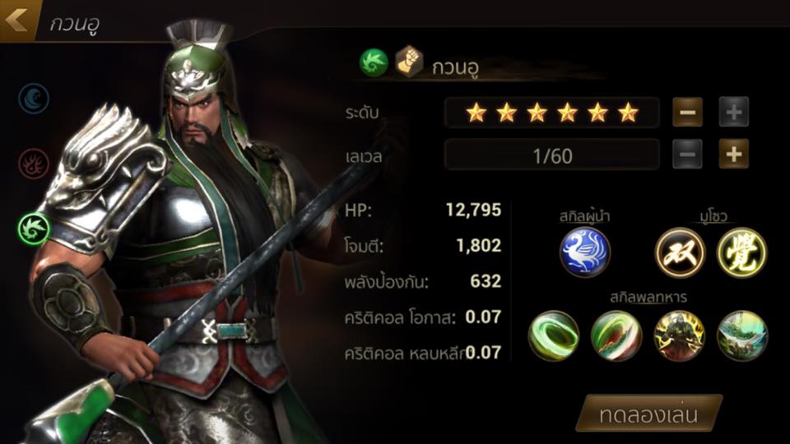This screenshot has width=790, height=444.
Task: View the first Musou skill icon
Action: 680,252
